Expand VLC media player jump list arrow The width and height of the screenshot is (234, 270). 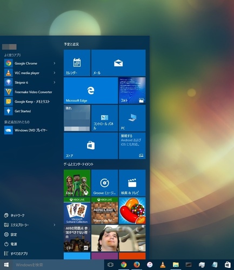click(55, 73)
